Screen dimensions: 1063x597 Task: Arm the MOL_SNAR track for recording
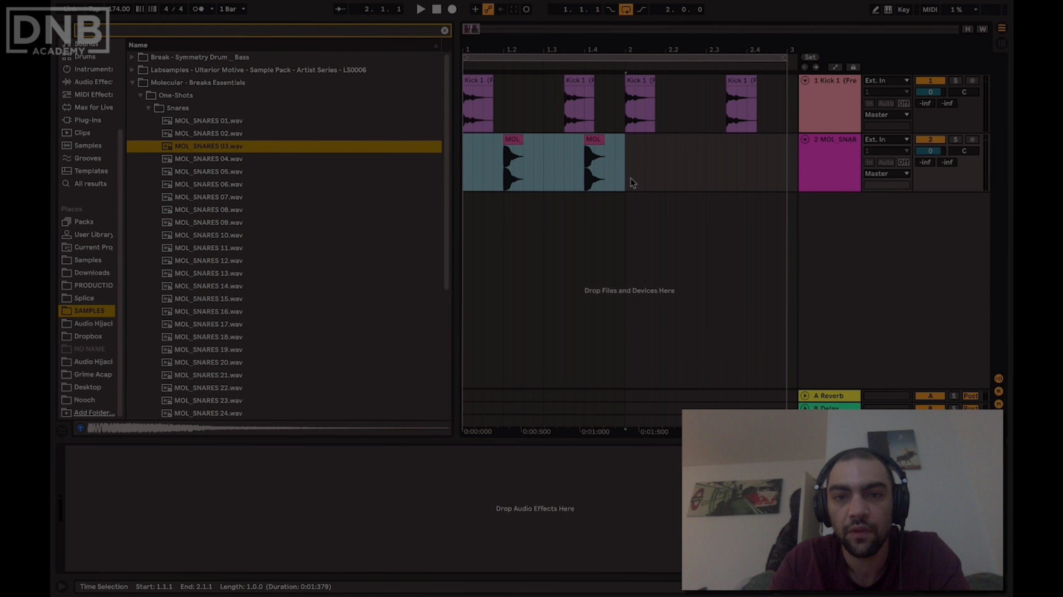pos(972,140)
